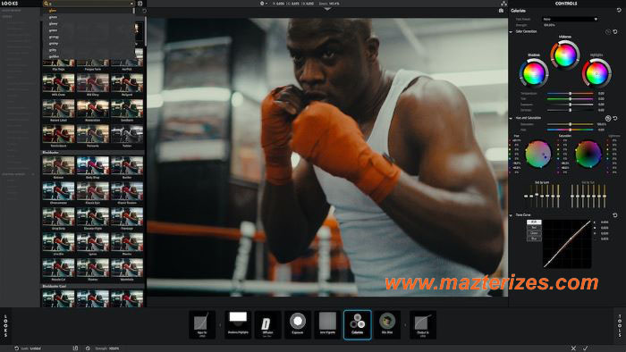
Task: Select the Blue channel for the tone curve
Action: pos(534,239)
